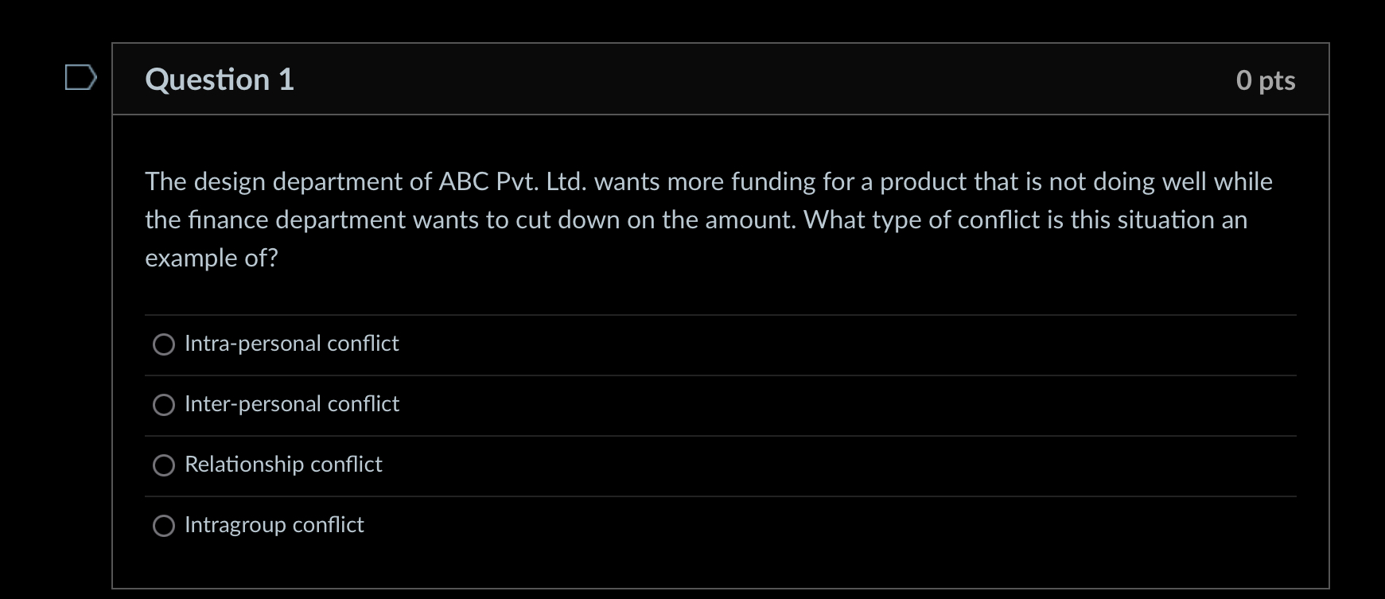Click the "0 pts" points label

tap(1266, 80)
